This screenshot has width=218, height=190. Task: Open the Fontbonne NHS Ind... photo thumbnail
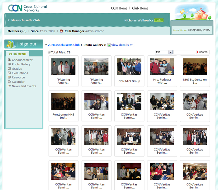(64, 102)
